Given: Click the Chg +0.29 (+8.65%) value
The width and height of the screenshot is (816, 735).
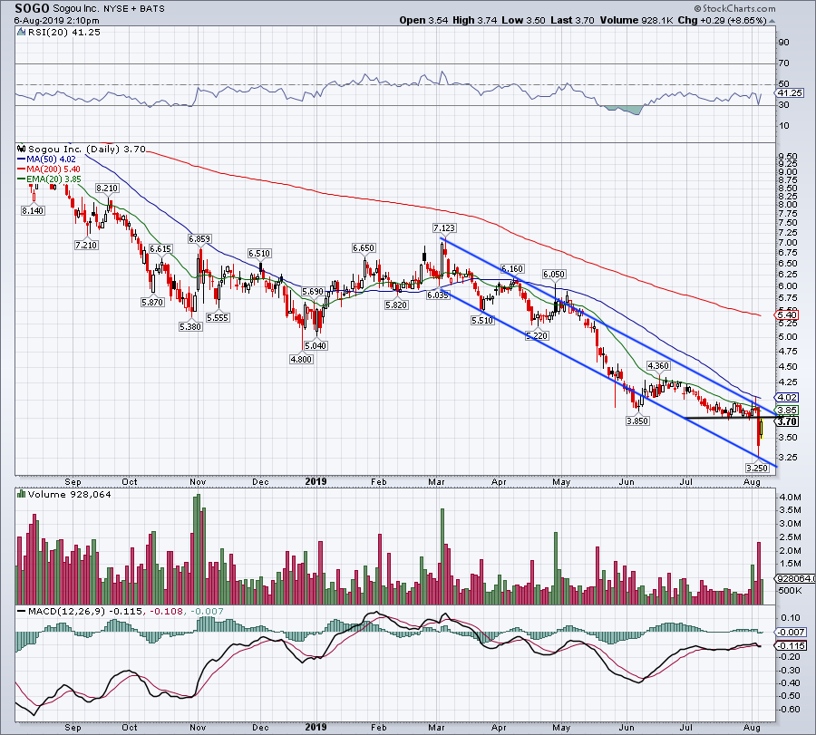Looking at the screenshot, I should (x=722, y=21).
